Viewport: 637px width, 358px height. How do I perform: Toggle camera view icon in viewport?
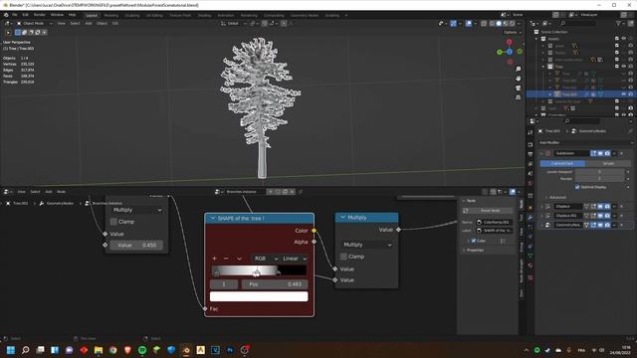click(518, 89)
